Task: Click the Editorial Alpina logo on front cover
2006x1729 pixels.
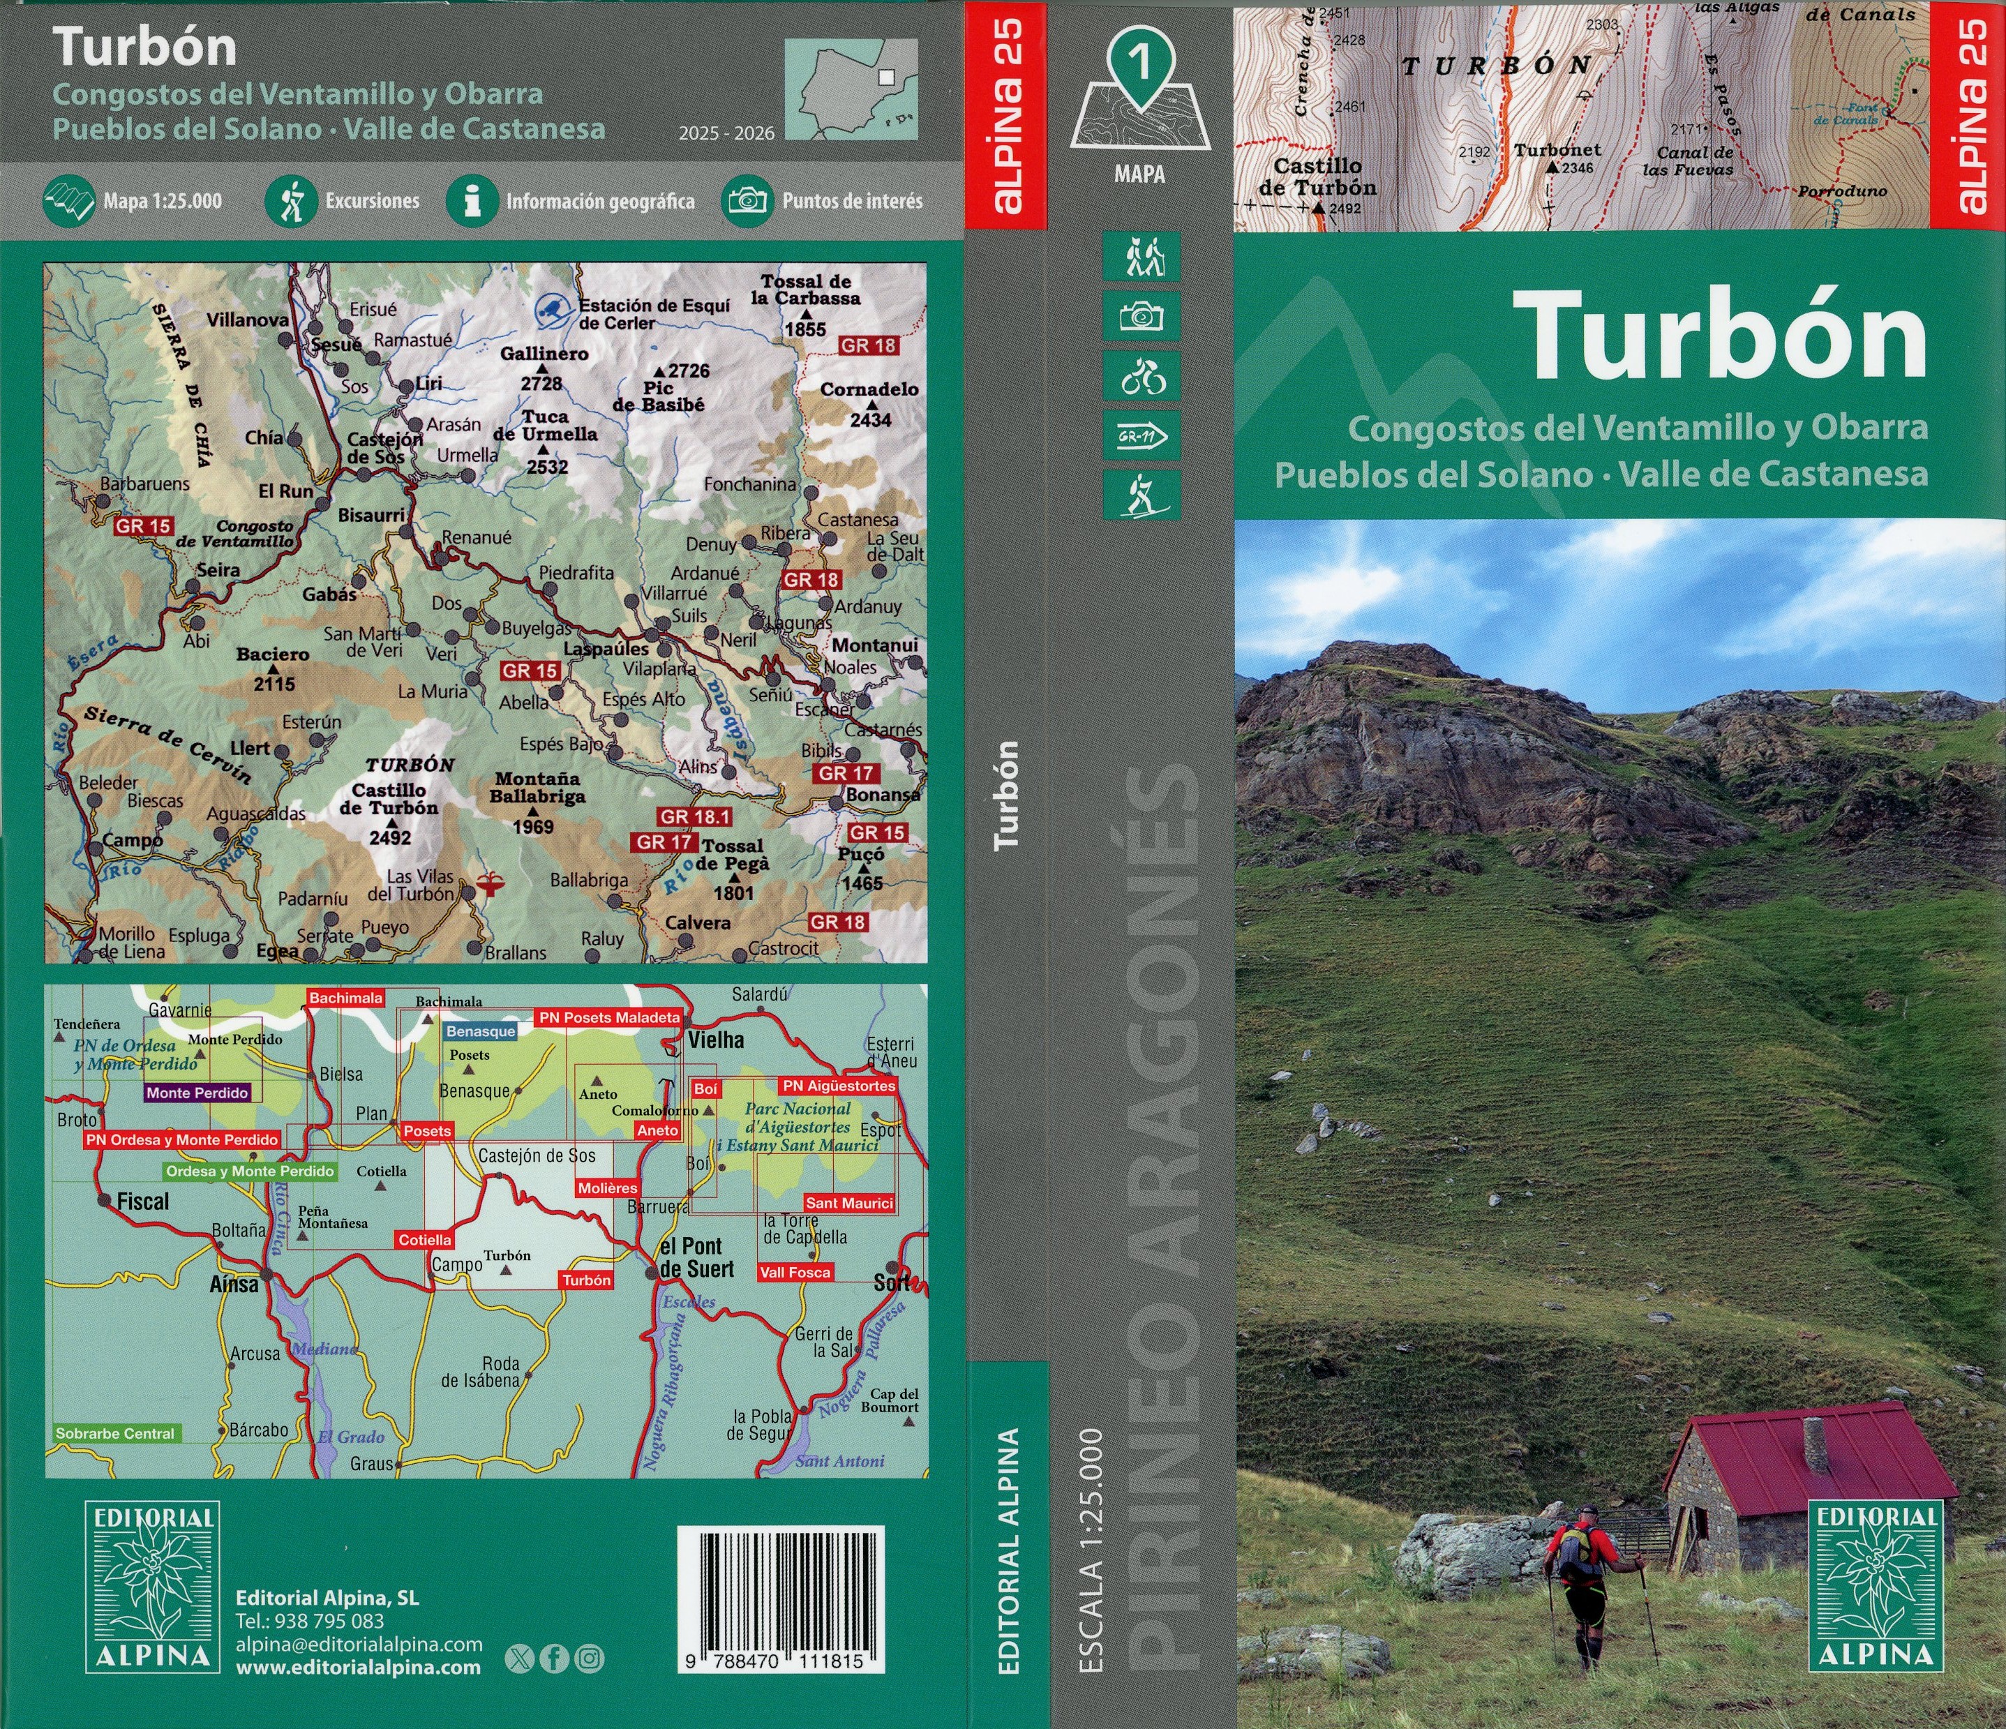Action: pos(1876,1585)
